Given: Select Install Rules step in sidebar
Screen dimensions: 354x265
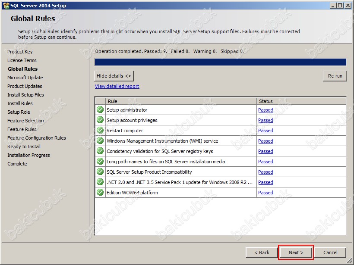Looking at the screenshot, I should (20, 103).
